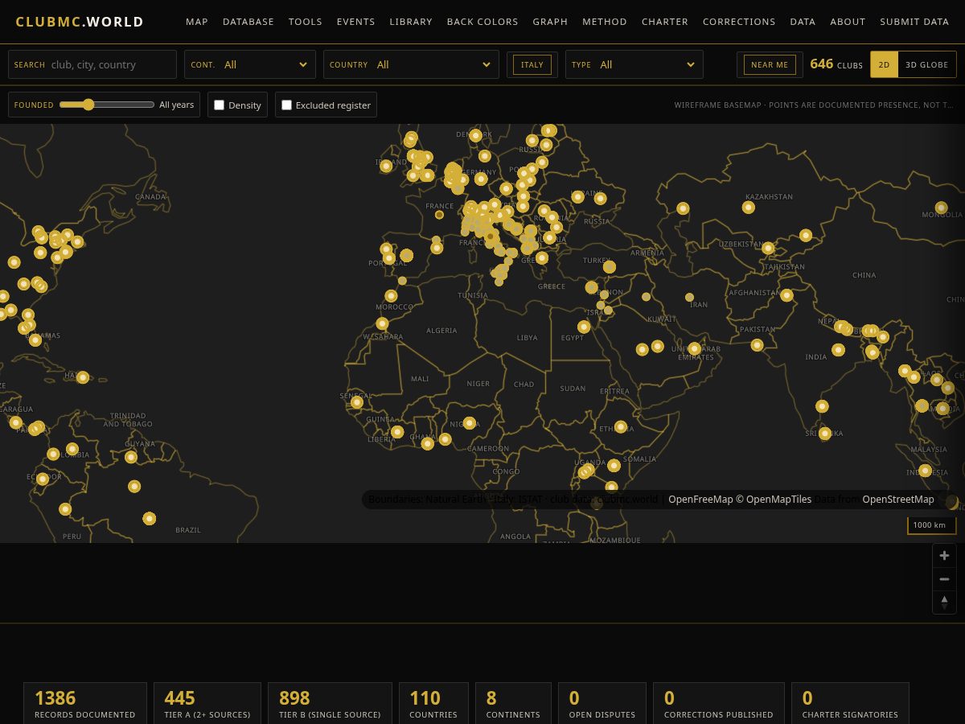The height and width of the screenshot is (724, 965).
Task: Open the OpenStreetMap attribution link
Action: (x=898, y=500)
